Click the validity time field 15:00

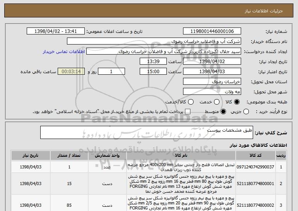(153, 72)
